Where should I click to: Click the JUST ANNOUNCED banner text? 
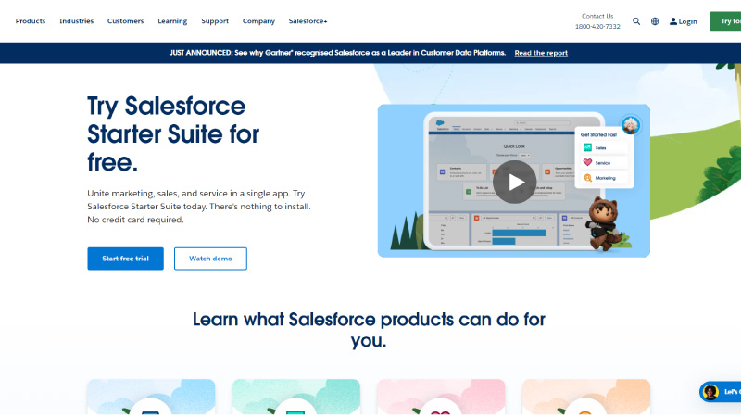point(337,53)
